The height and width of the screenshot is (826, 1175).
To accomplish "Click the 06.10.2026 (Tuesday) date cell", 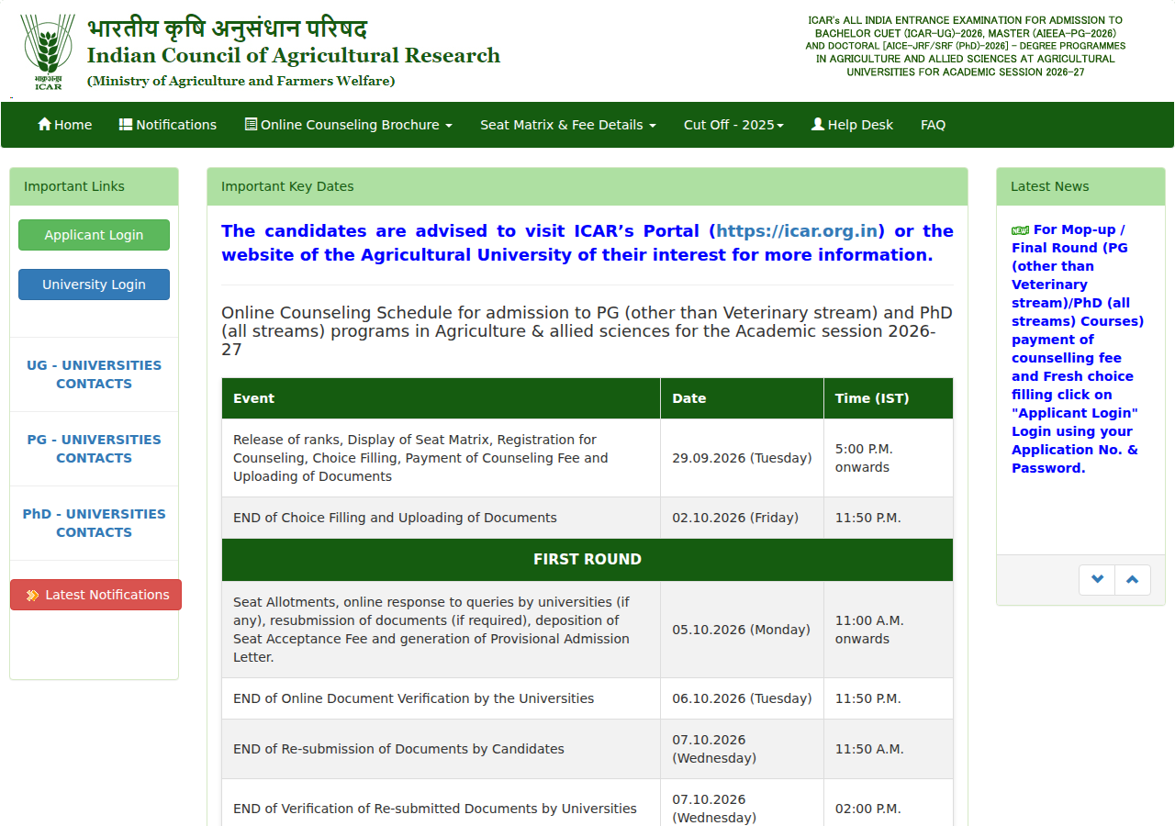I will click(742, 698).
